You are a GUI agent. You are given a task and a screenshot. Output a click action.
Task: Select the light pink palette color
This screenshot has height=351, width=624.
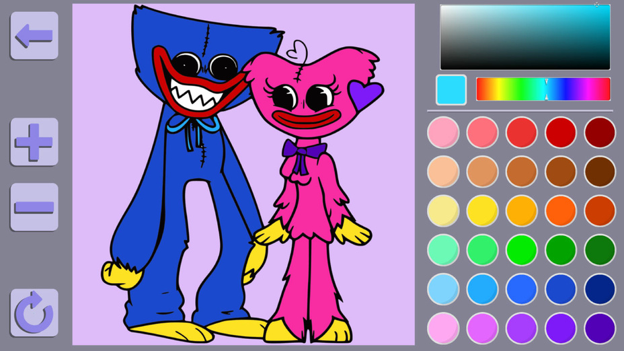443,132
